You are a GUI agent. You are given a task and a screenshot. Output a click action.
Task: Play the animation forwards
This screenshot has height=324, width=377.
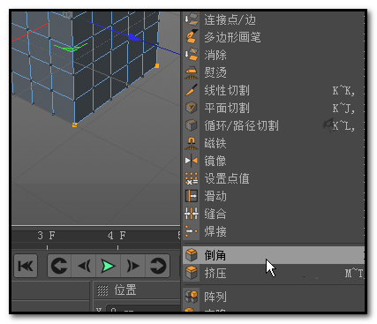coord(108,266)
